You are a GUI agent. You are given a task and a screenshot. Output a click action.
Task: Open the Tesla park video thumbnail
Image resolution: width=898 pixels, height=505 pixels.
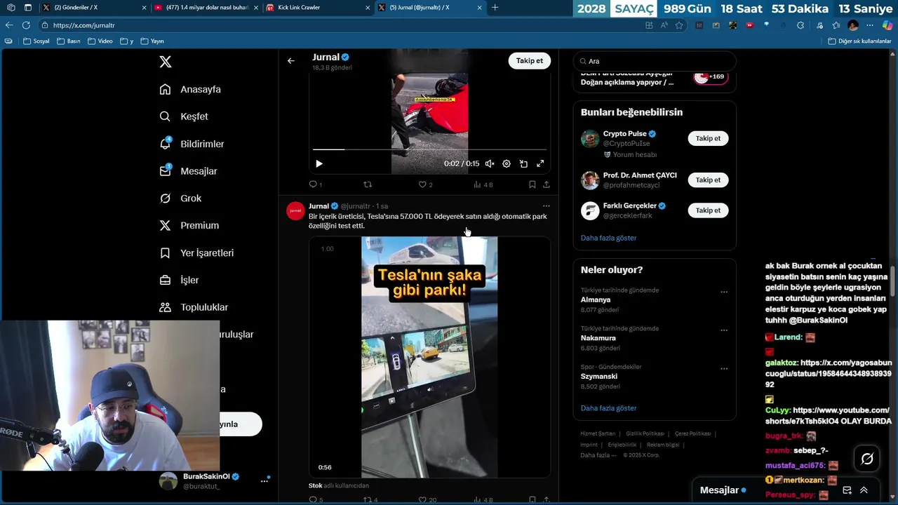pos(429,357)
